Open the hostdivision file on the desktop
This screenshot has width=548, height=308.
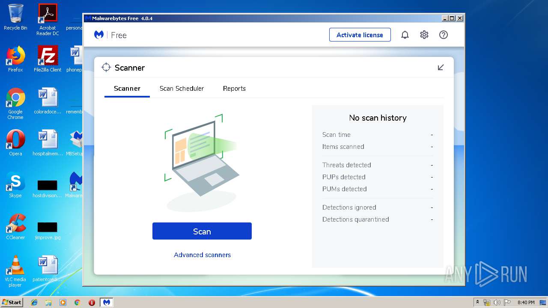point(48,188)
